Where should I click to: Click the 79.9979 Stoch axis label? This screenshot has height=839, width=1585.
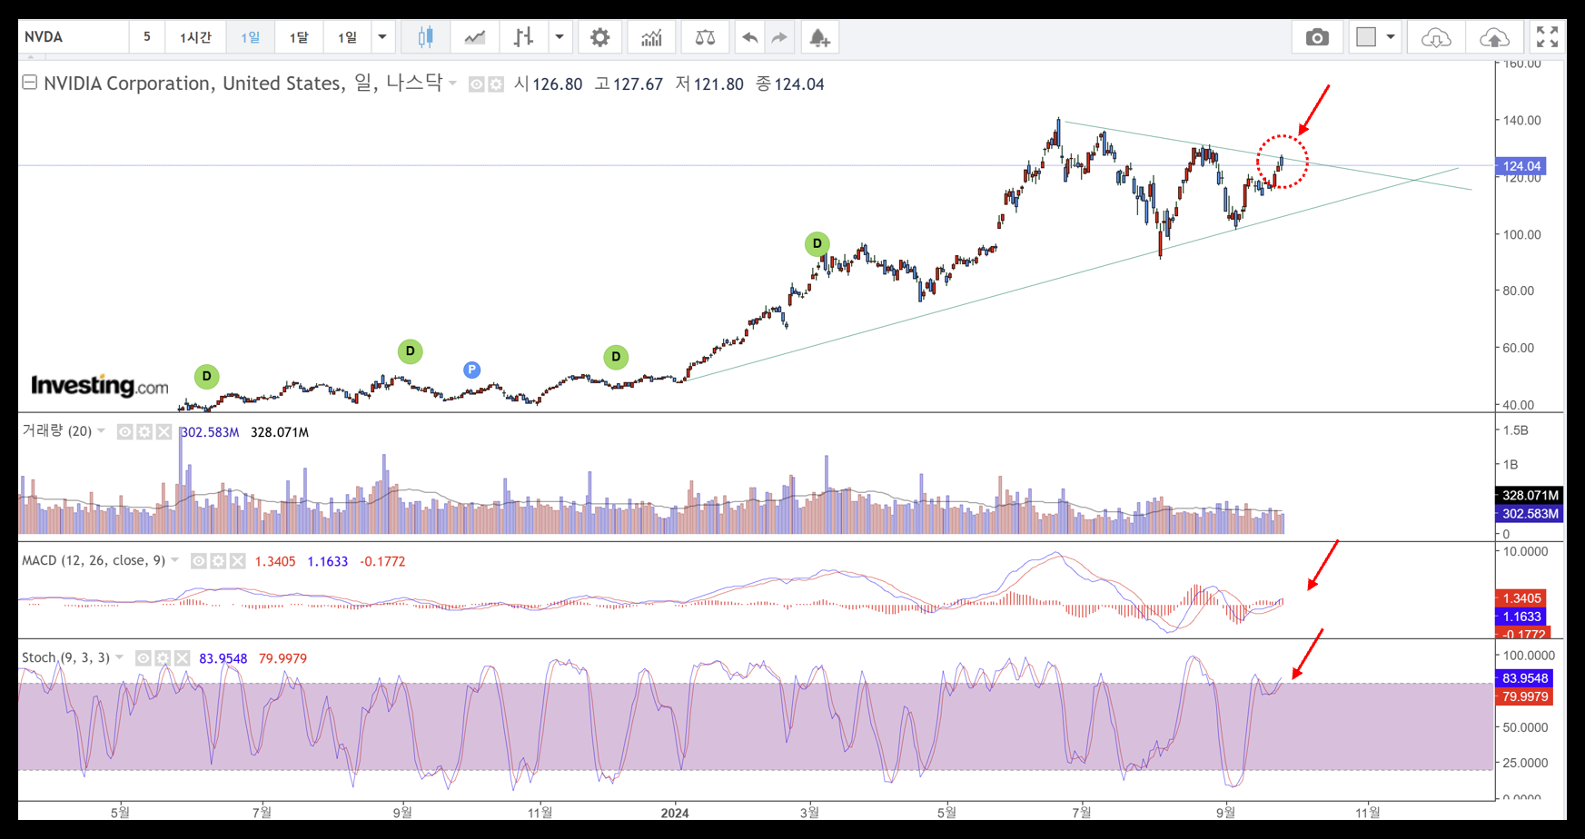[x=1524, y=696]
